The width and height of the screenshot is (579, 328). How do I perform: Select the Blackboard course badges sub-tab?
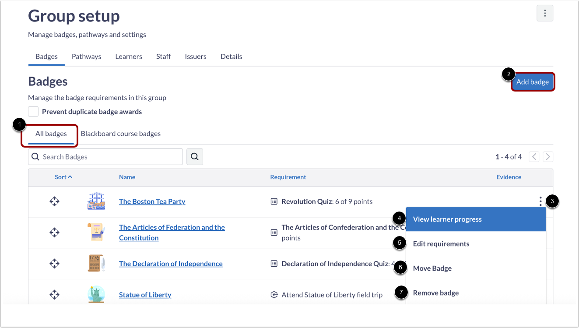pyautogui.click(x=121, y=134)
